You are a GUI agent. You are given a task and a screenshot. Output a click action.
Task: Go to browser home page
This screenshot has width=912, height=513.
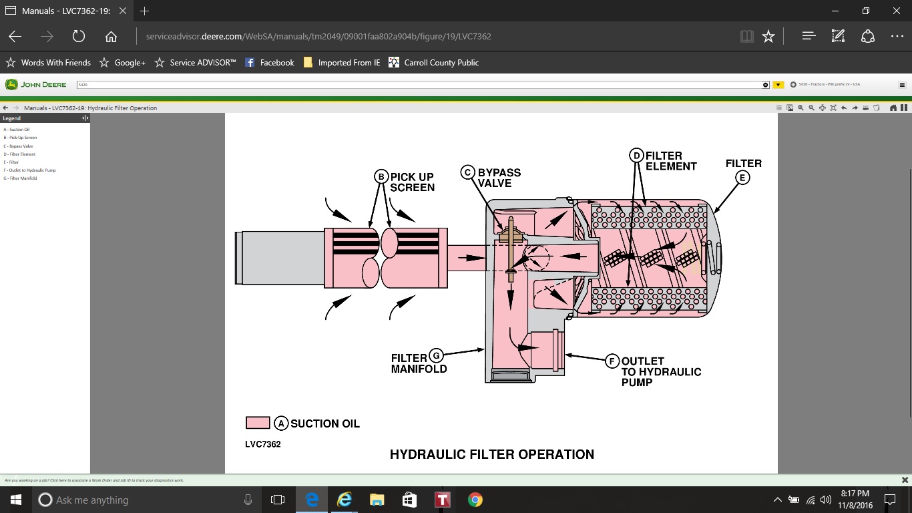tap(111, 37)
